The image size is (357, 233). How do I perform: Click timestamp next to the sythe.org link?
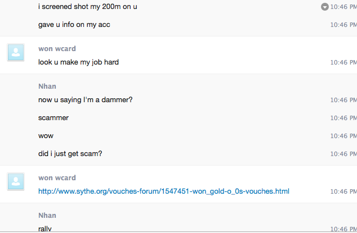[x=343, y=191]
